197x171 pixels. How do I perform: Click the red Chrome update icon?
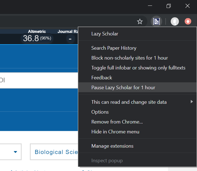point(188,21)
